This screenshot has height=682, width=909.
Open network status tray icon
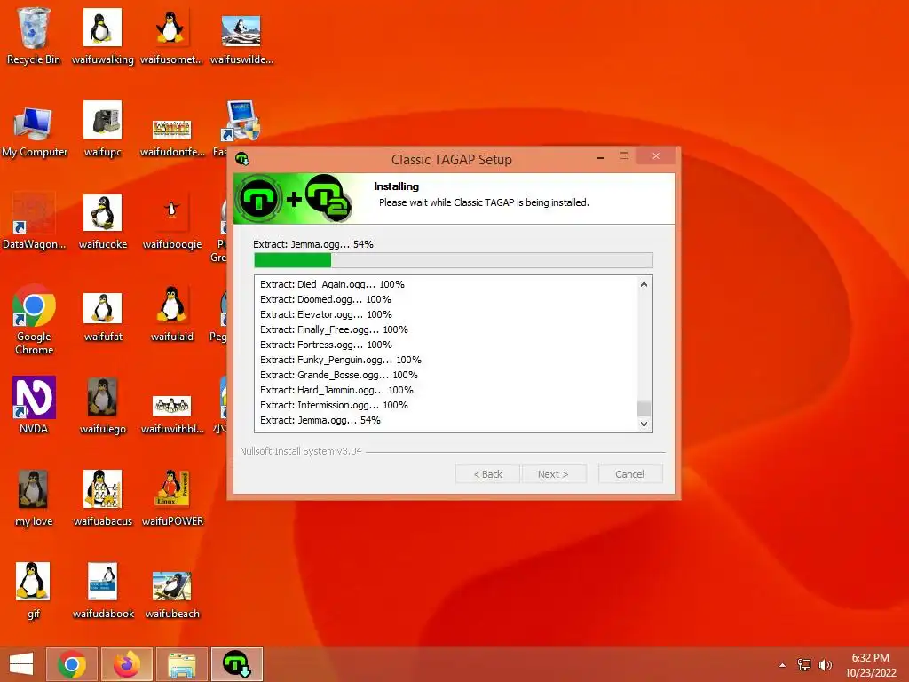point(803,665)
